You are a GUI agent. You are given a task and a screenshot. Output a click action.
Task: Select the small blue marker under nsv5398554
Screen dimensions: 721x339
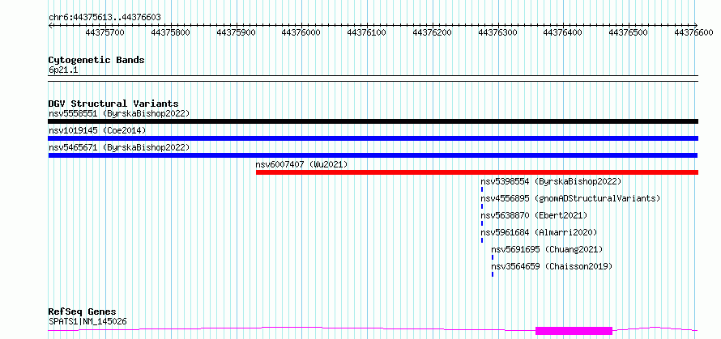coord(482,189)
